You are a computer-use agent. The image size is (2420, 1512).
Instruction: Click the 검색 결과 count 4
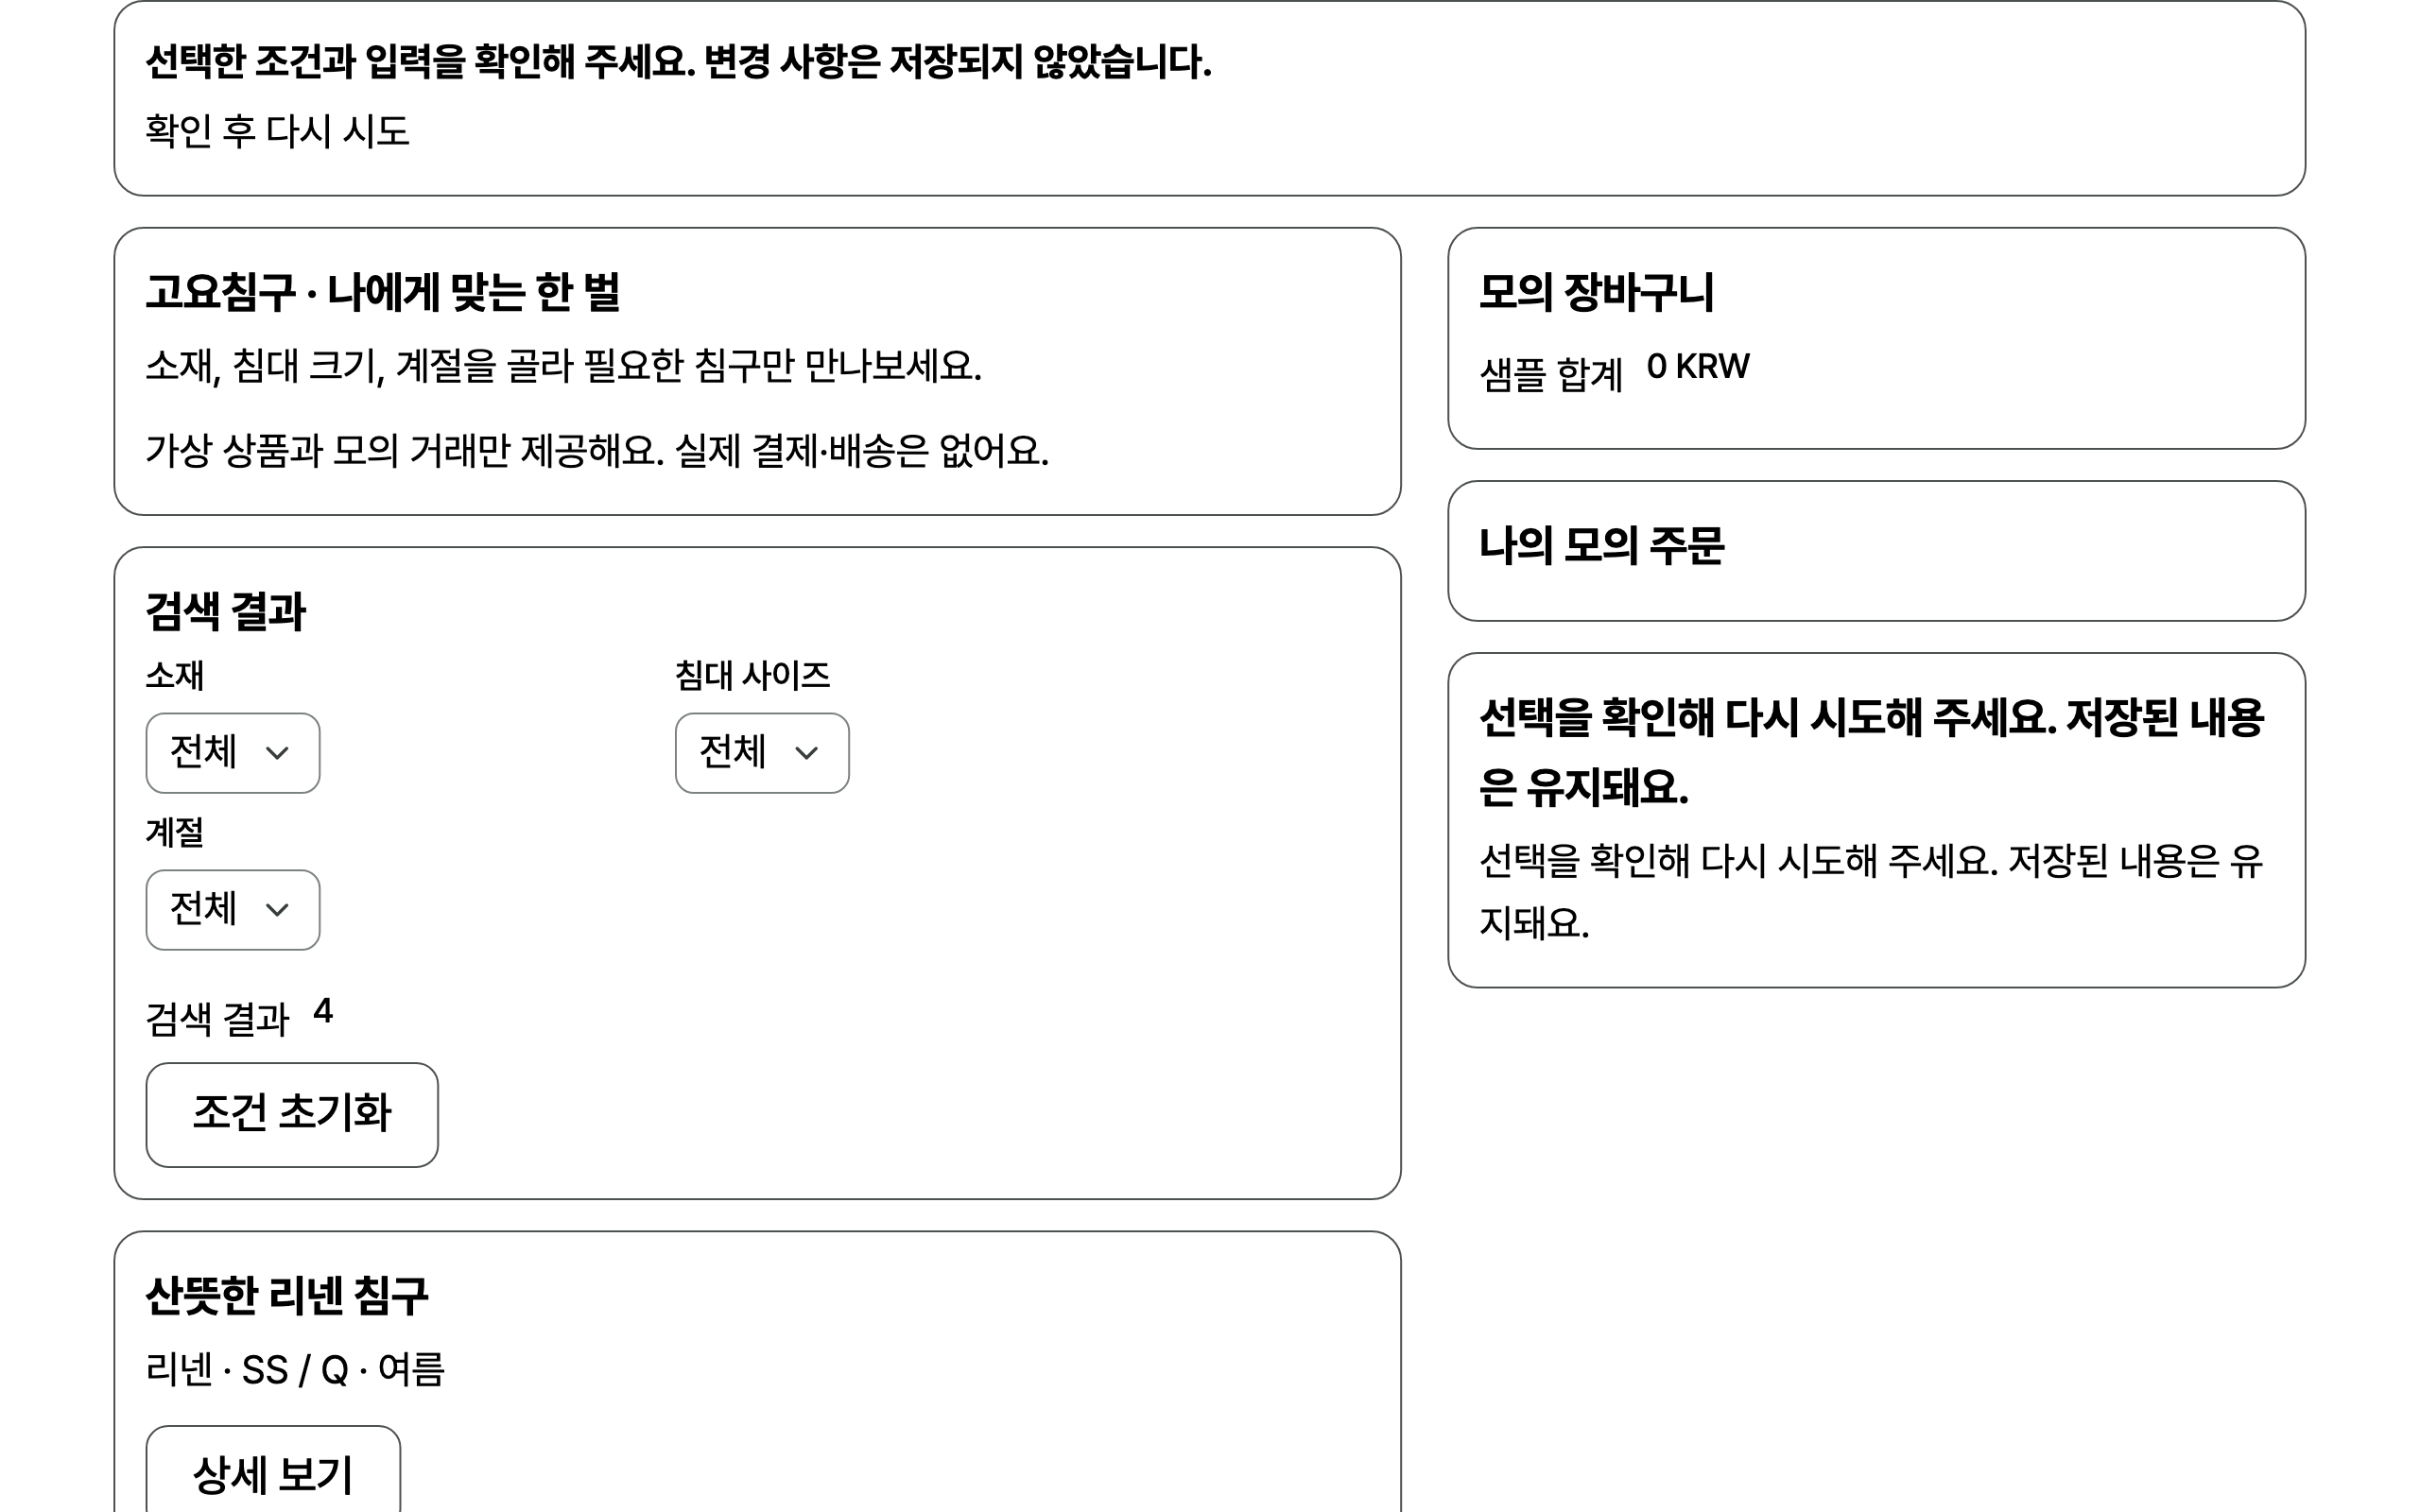[323, 1012]
